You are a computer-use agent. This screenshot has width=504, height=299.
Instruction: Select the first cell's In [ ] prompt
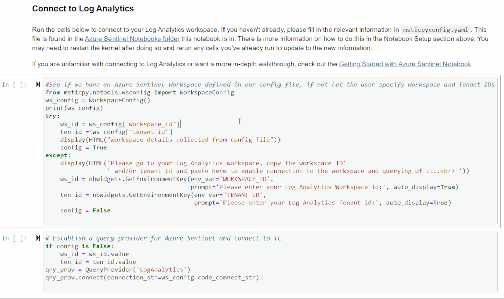[14, 85]
